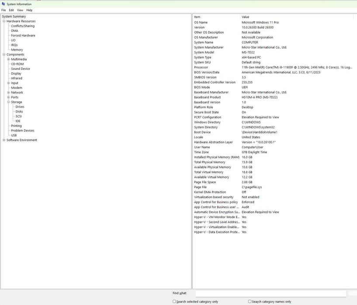Select the Modem tree item
This screenshot has width=357, height=305.
(17, 88)
